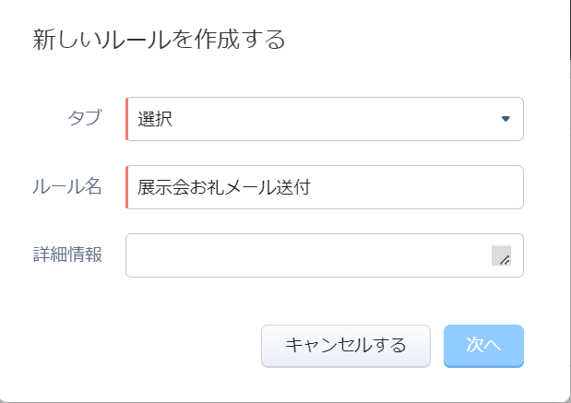Select the 選択 placeholder text
571x403 pixels.
[155, 119]
